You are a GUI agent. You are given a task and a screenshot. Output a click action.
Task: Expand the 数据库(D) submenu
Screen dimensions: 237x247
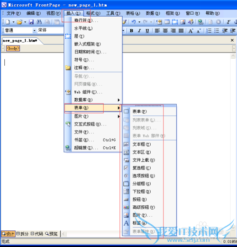[93, 100]
